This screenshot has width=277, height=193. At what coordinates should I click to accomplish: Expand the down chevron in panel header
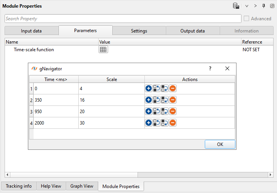click(x=247, y=6)
